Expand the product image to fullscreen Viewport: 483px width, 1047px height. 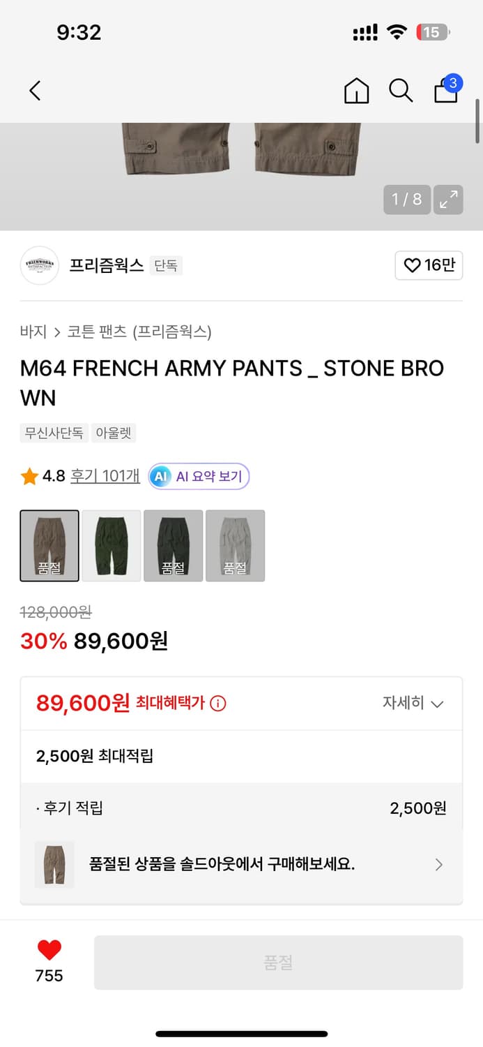[x=449, y=199]
